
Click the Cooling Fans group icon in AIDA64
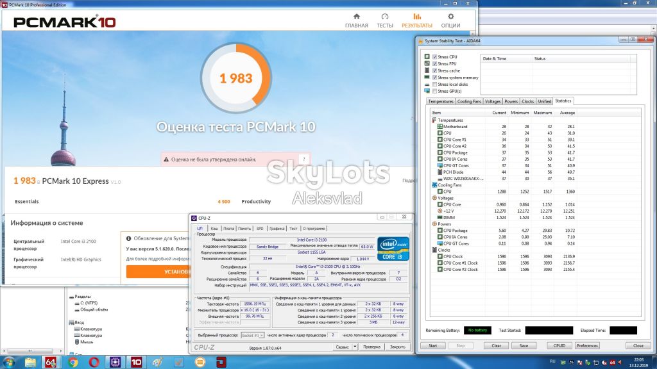tap(434, 185)
